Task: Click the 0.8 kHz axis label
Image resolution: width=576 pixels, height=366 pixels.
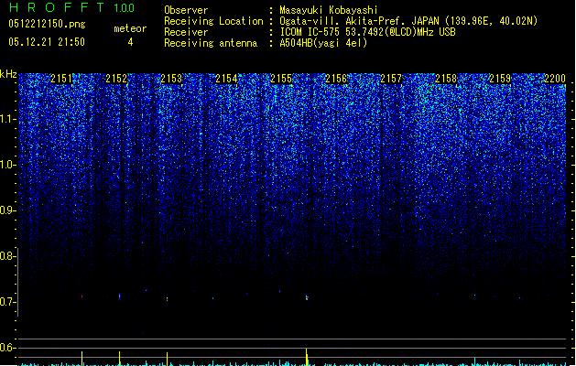Action: [8, 256]
